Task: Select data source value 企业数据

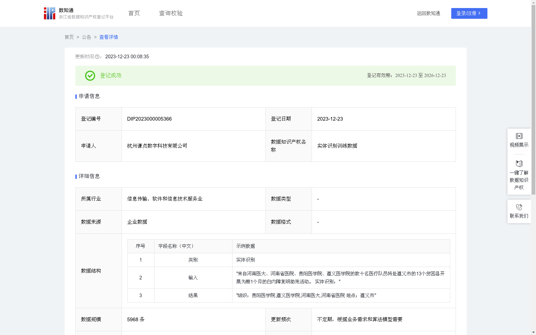Action: 137,222
